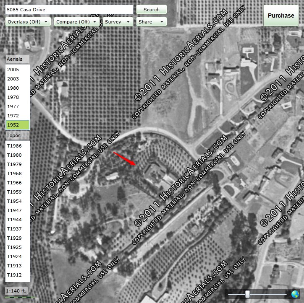Click the Aerials section header
Screen dimensions: 304x303
(x=18, y=59)
